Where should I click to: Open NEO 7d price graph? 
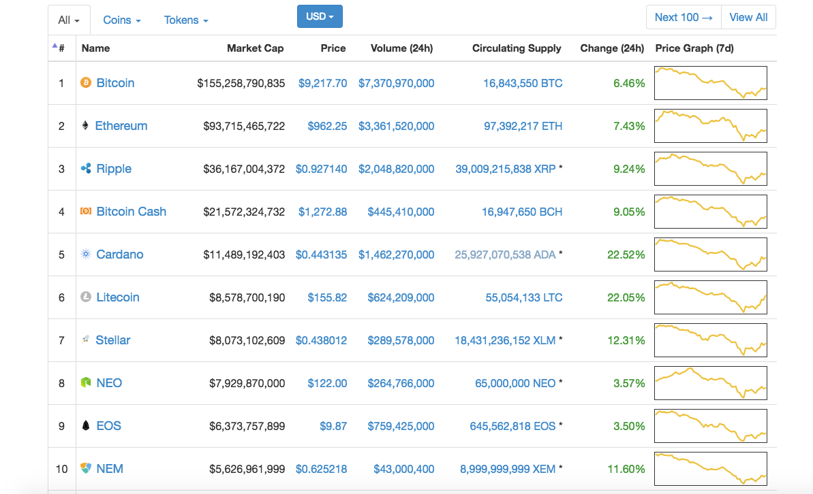(x=710, y=383)
